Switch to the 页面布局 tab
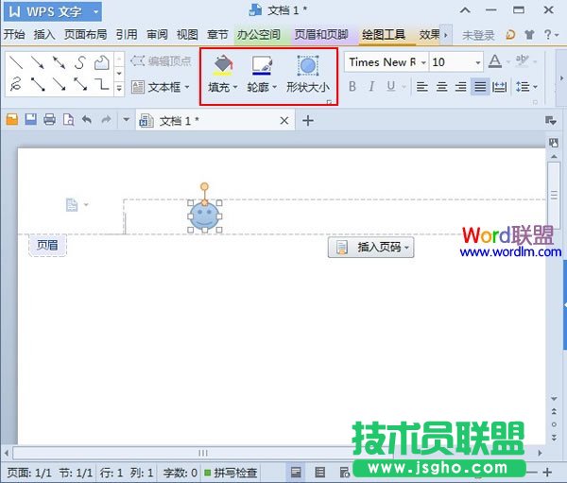The image size is (567, 483). [x=85, y=35]
